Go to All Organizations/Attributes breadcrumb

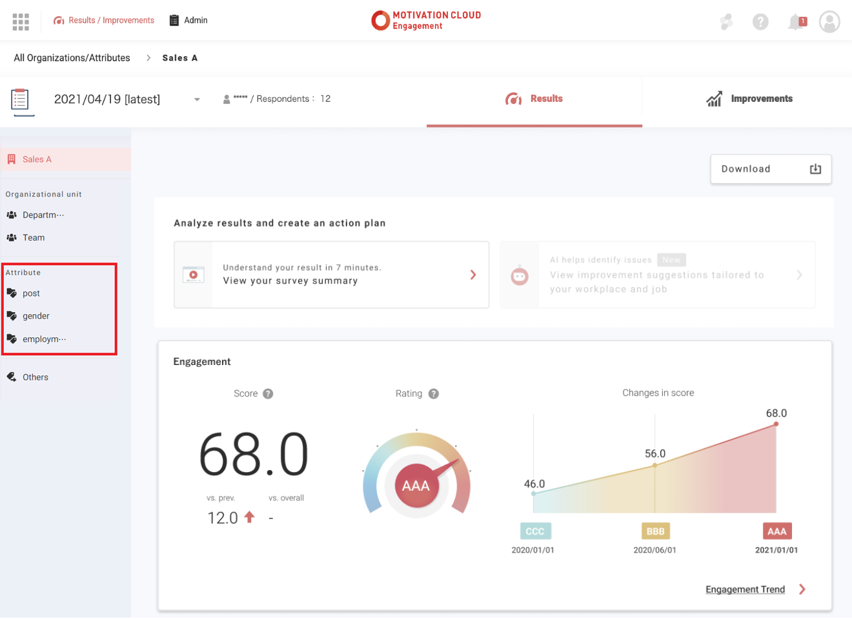click(x=72, y=58)
